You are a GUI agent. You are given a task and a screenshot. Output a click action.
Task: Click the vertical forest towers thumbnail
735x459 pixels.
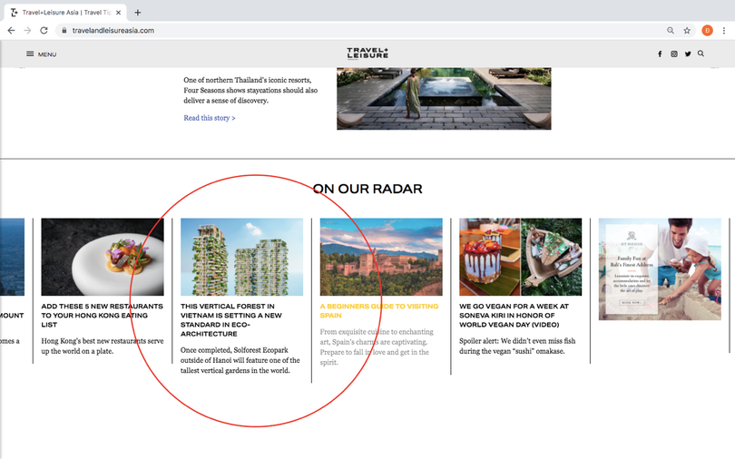click(x=241, y=257)
